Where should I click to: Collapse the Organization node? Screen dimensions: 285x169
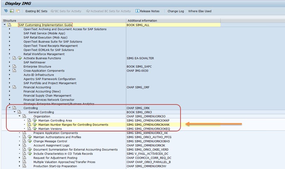[19, 116]
